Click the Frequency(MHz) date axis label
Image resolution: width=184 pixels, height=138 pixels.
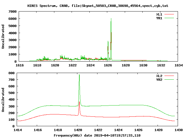97,135
